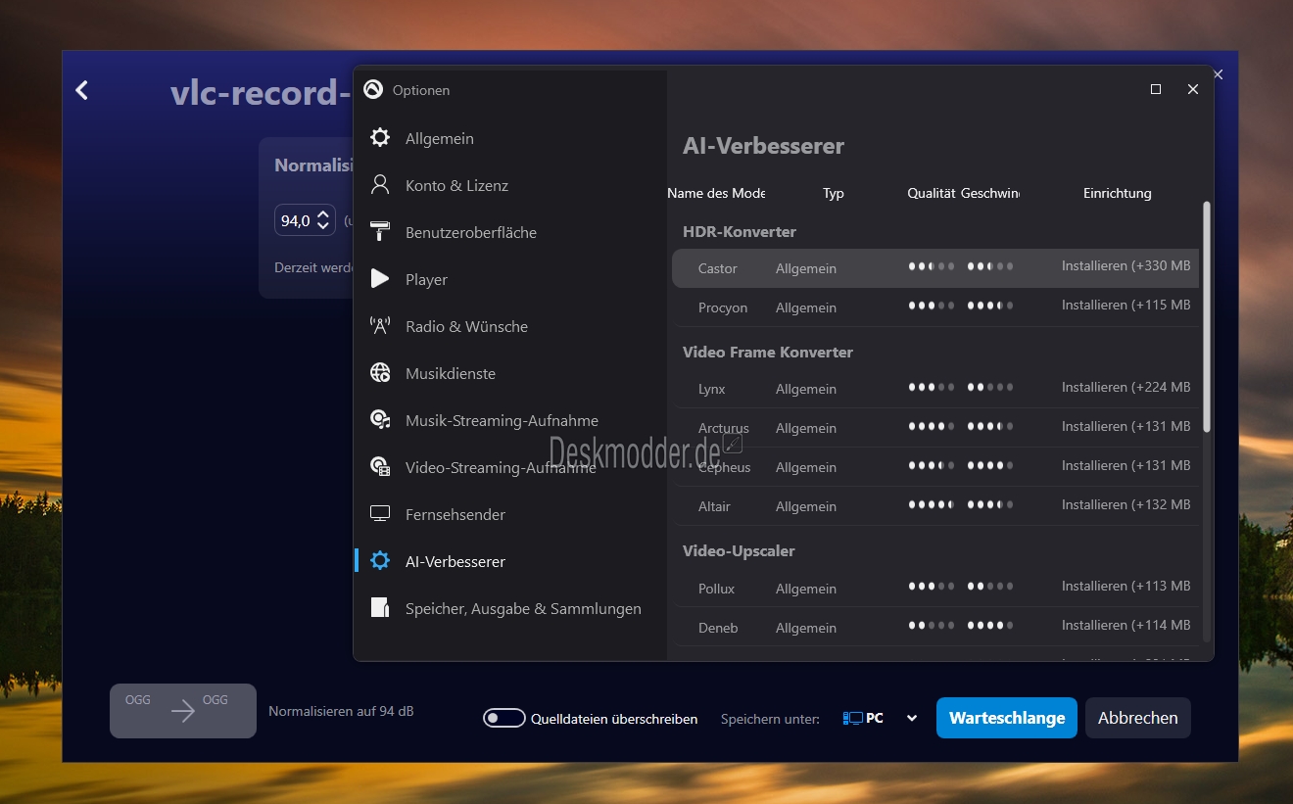
Task: Expand the Speichern unter PC dropdown
Action: [x=912, y=719]
